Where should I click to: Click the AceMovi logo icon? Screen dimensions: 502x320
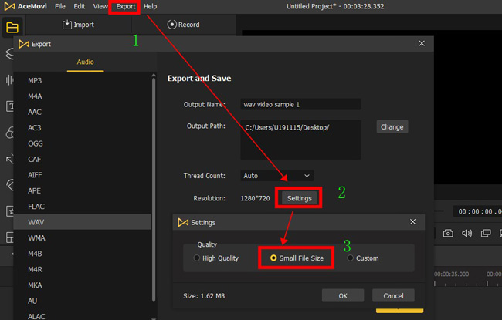[x=9, y=6]
